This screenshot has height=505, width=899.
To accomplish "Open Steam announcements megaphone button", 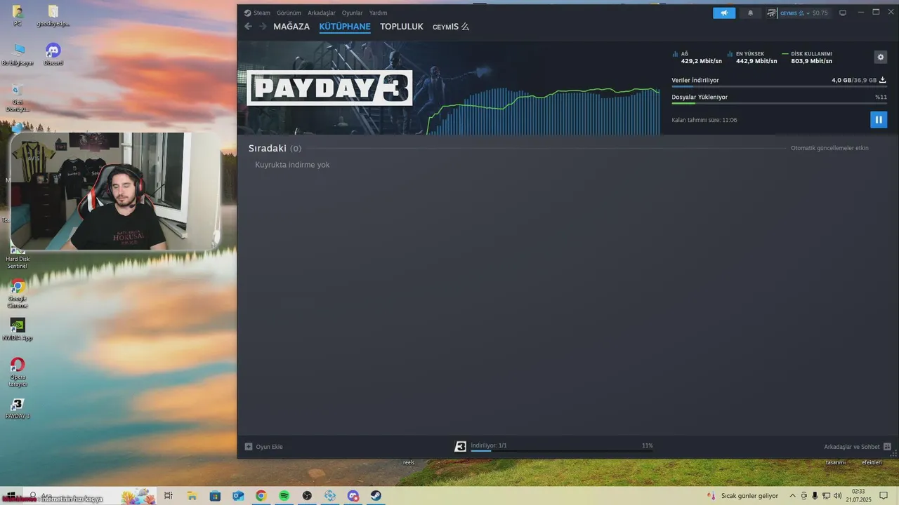I will tap(724, 13).
